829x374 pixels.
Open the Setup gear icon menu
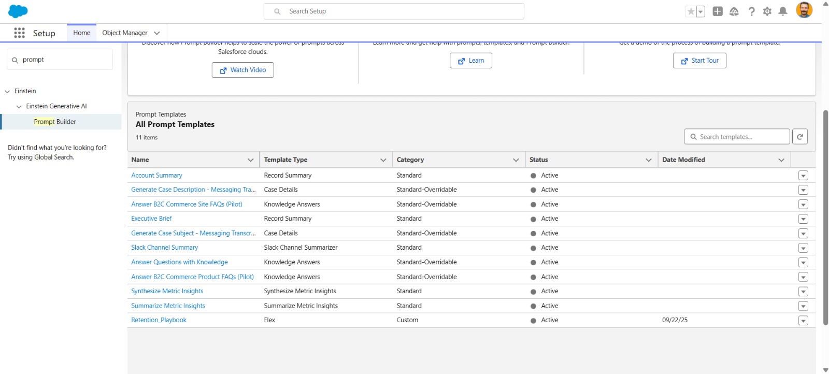[767, 11]
